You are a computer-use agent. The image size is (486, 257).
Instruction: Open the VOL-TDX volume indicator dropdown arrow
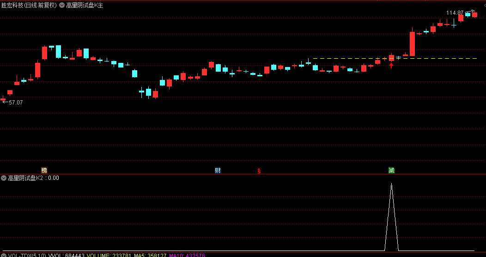coord(4,256)
